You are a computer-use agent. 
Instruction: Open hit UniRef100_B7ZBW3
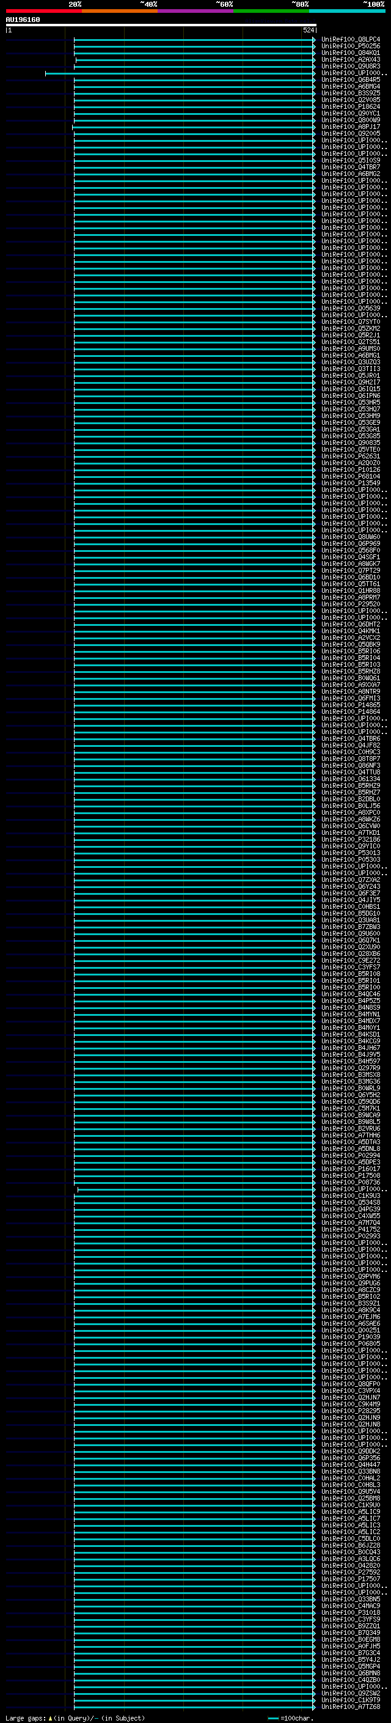click(350, 927)
